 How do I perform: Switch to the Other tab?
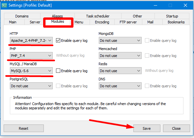(x=137, y=16)
